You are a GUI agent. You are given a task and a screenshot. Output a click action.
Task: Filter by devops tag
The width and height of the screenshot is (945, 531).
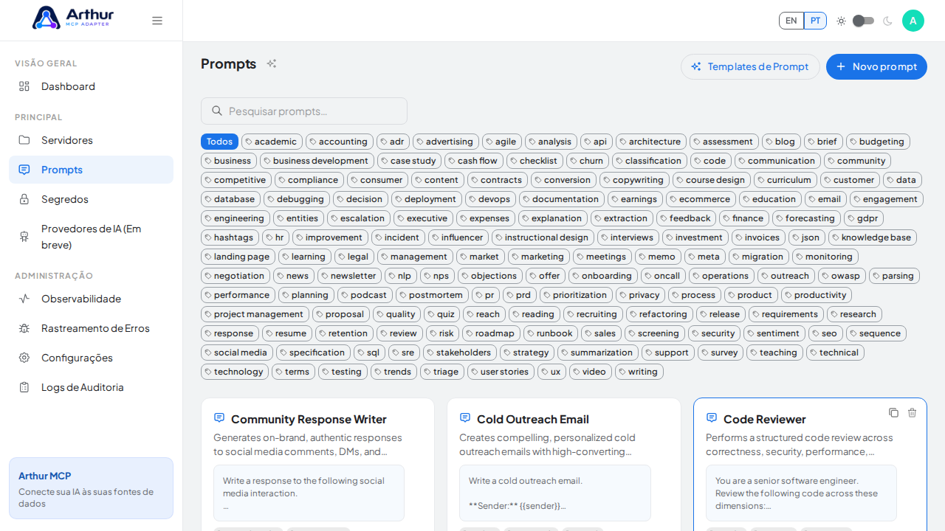[491, 199]
